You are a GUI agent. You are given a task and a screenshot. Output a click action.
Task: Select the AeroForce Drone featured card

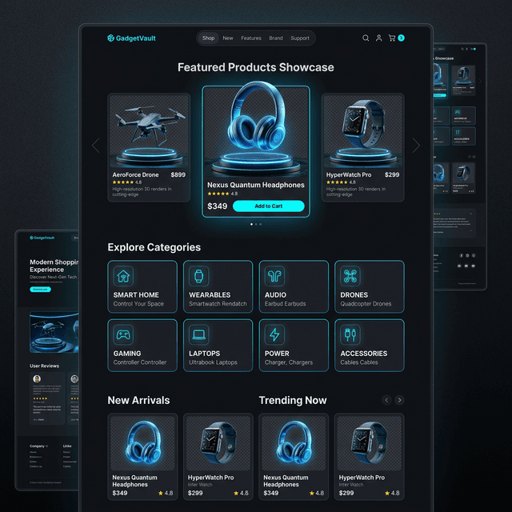point(149,147)
